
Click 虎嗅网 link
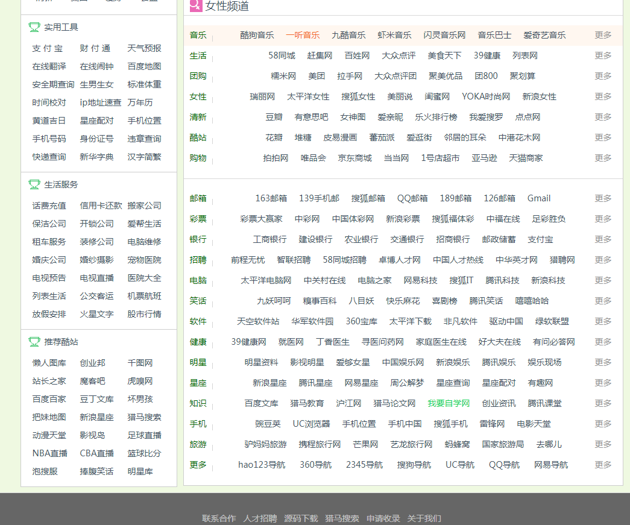click(x=140, y=381)
